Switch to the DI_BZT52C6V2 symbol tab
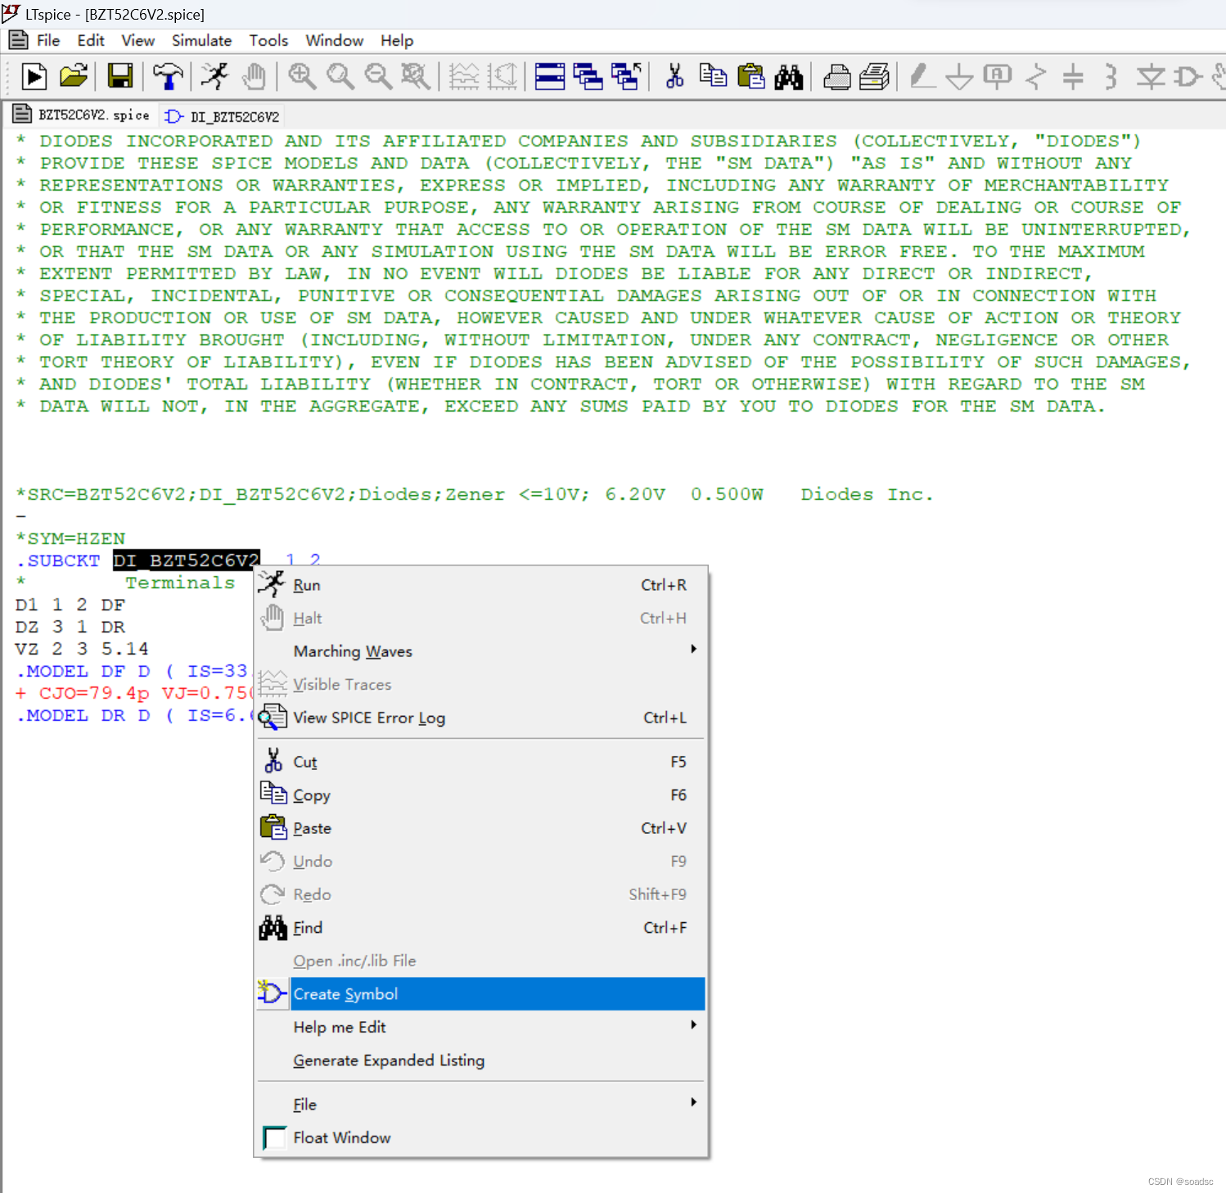Image resolution: width=1226 pixels, height=1193 pixels. pos(223,116)
